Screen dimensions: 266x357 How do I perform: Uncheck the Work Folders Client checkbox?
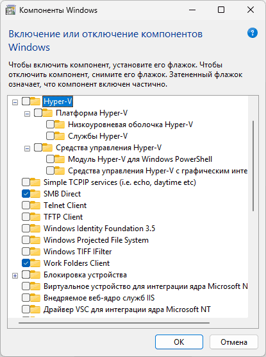point(26,263)
